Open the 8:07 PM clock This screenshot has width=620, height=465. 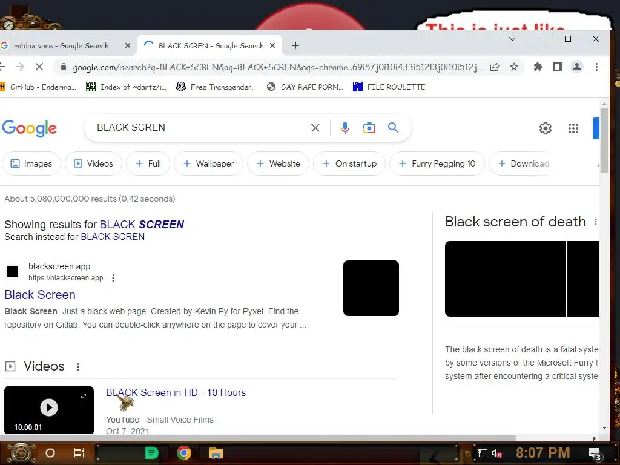click(542, 453)
